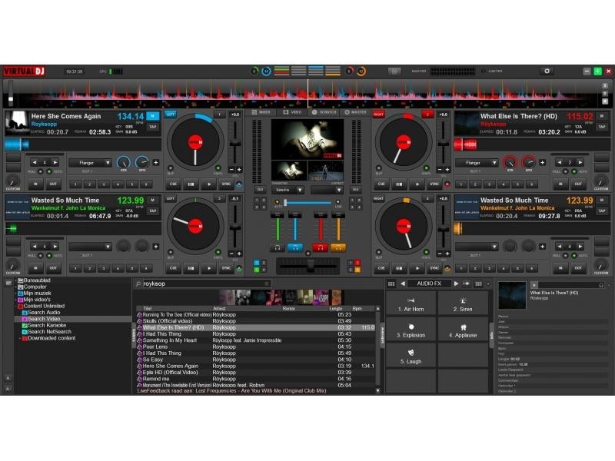This screenshot has width=615, height=461.
Task: Raise pitch with plus on blue deck
Action: point(239,169)
